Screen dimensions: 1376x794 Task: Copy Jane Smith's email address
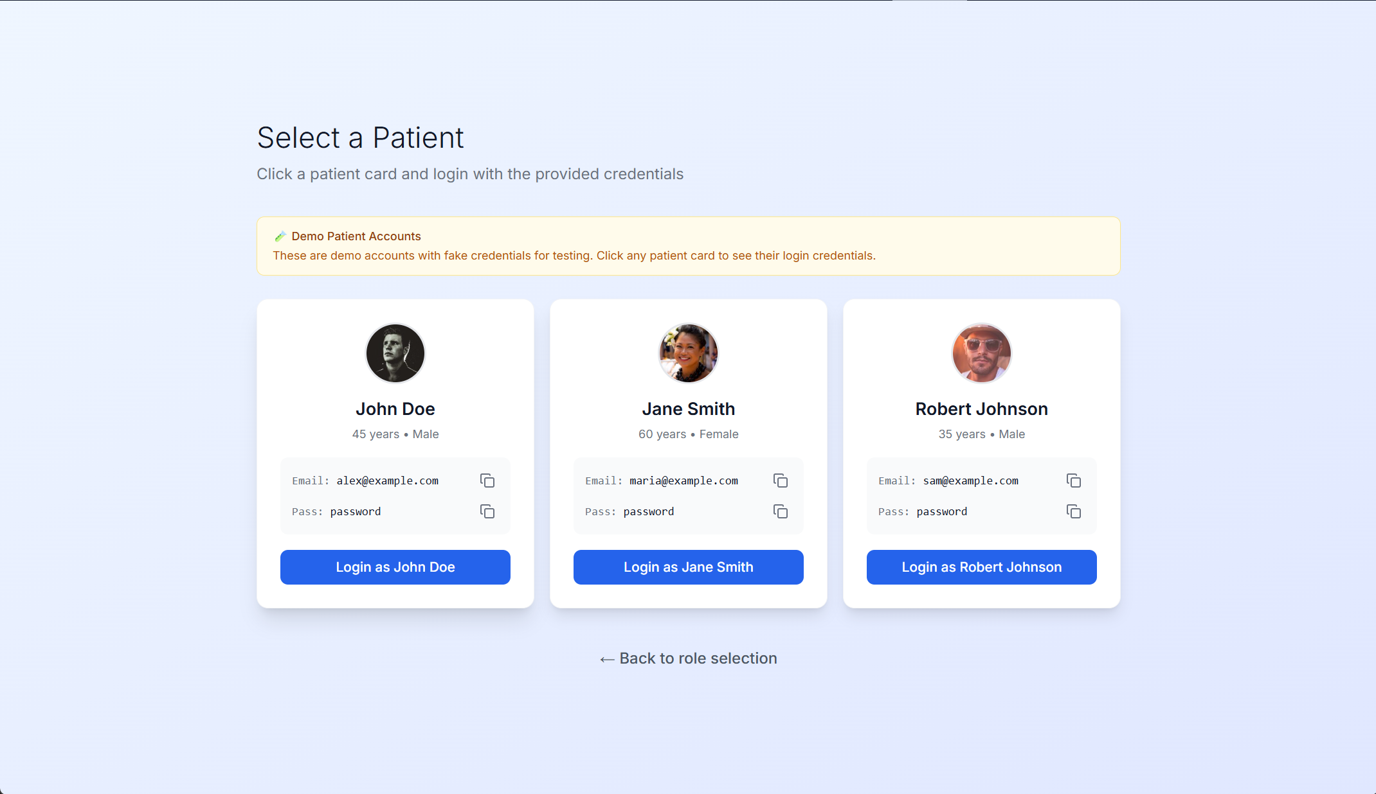pos(781,481)
